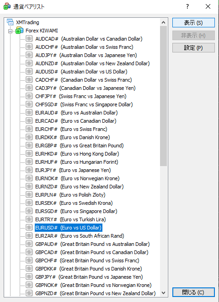Select Forex KIWAMI group label
The width and height of the screenshot is (219, 302).
(42, 31)
